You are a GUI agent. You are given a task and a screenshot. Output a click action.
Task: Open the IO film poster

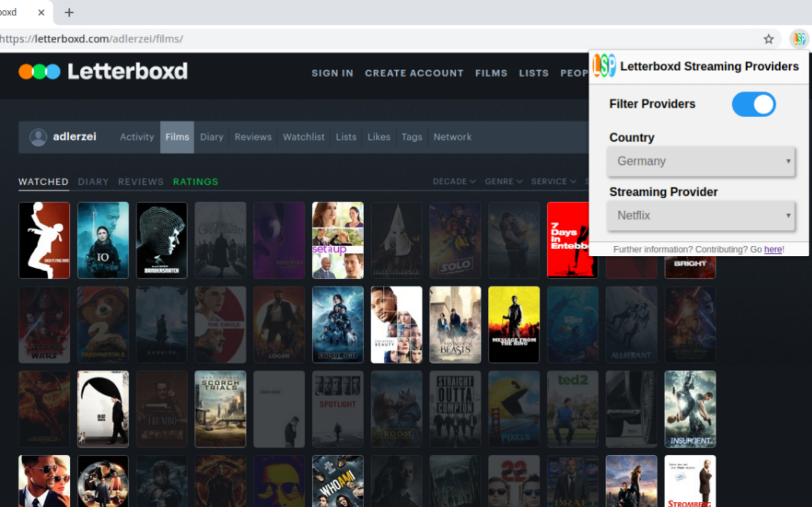(103, 240)
